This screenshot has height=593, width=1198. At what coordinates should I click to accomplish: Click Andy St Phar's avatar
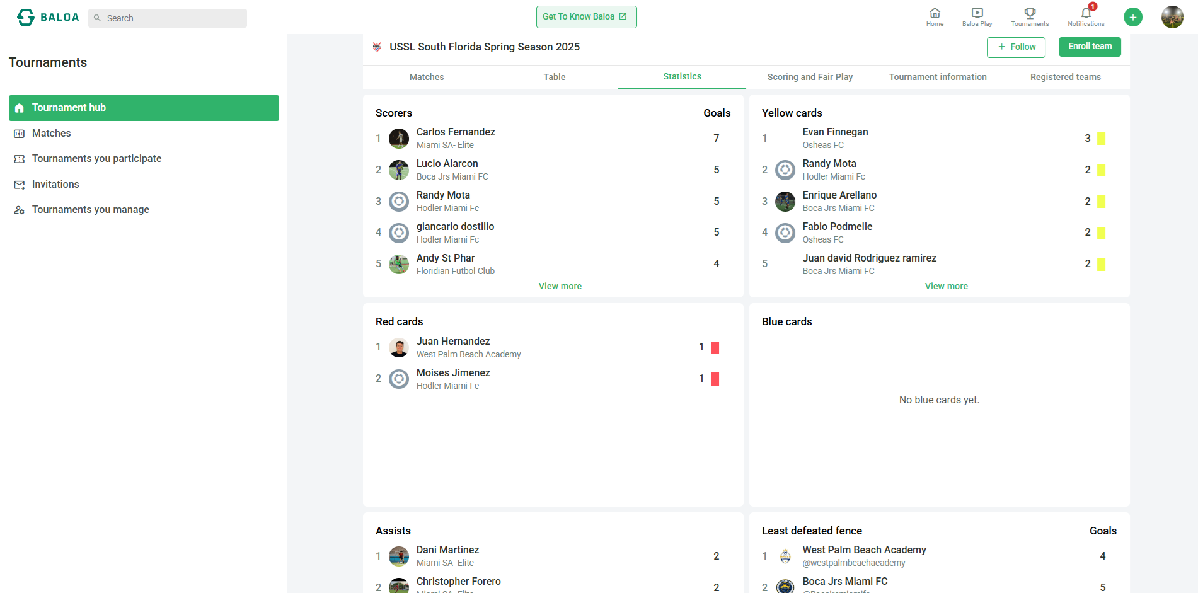[x=399, y=264]
